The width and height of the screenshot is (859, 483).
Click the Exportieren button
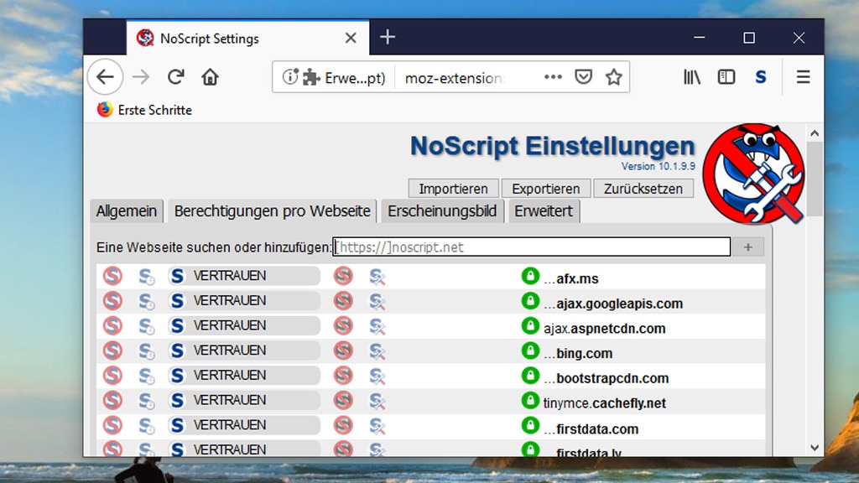[545, 189]
